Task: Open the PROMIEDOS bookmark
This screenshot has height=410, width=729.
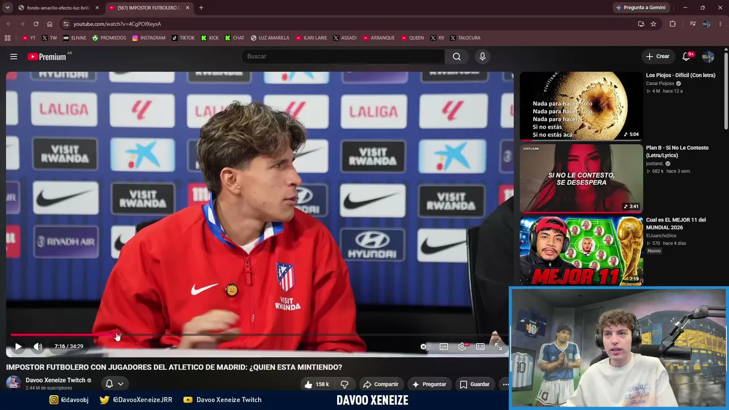Action: coord(109,38)
